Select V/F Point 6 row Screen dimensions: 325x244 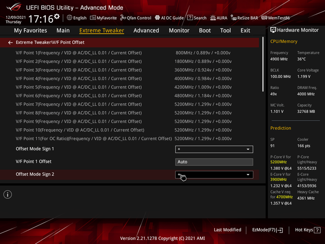pyautogui.click(x=129, y=96)
